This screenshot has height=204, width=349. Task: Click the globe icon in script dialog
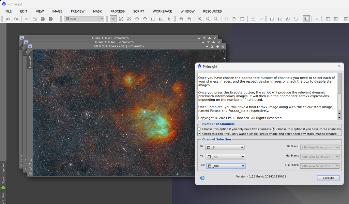tap(202, 178)
